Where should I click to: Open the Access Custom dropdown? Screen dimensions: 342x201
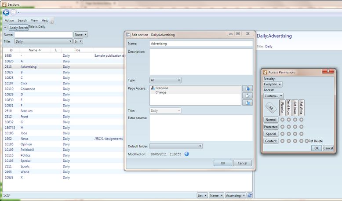pyautogui.click(x=273, y=96)
